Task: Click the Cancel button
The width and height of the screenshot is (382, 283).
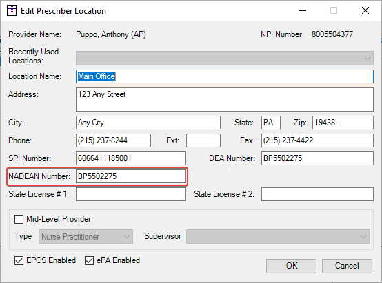Action: coord(347,266)
